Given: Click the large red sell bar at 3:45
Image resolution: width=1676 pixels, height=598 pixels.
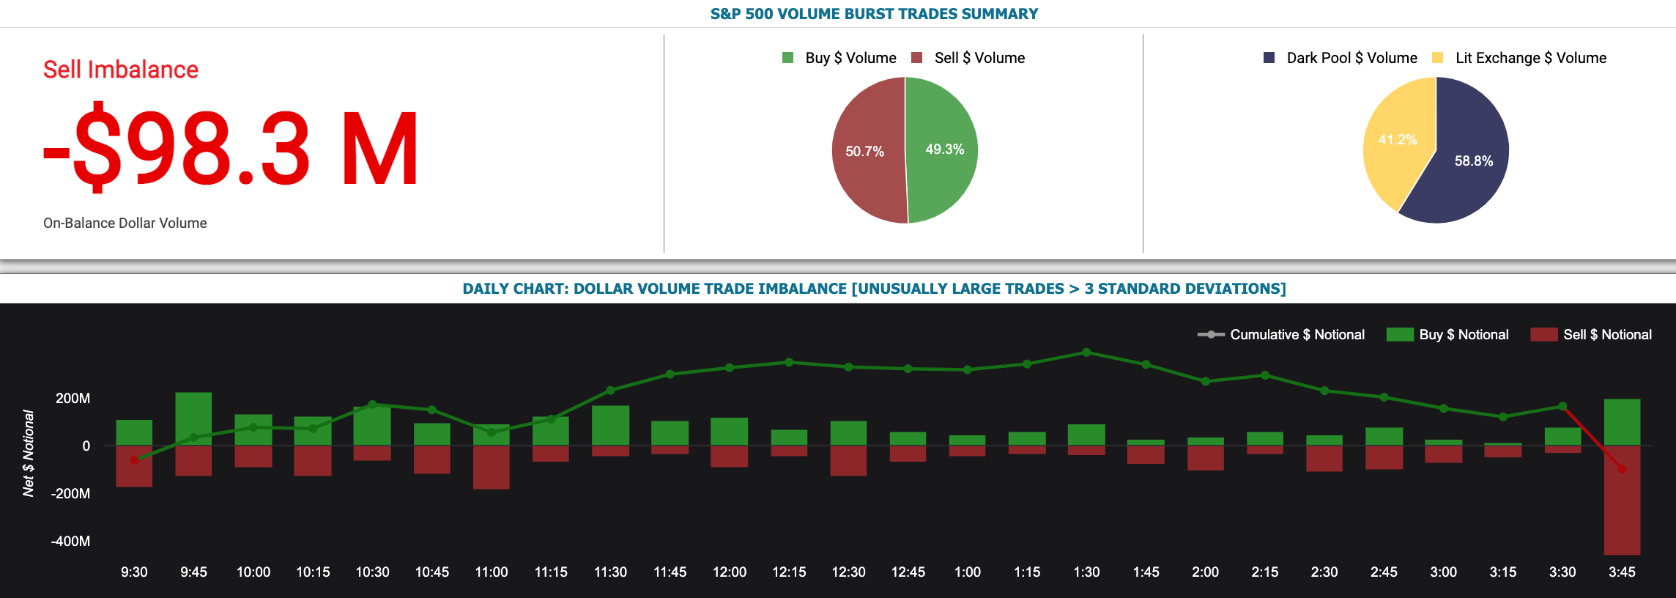Looking at the screenshot, I should 1622,500.
